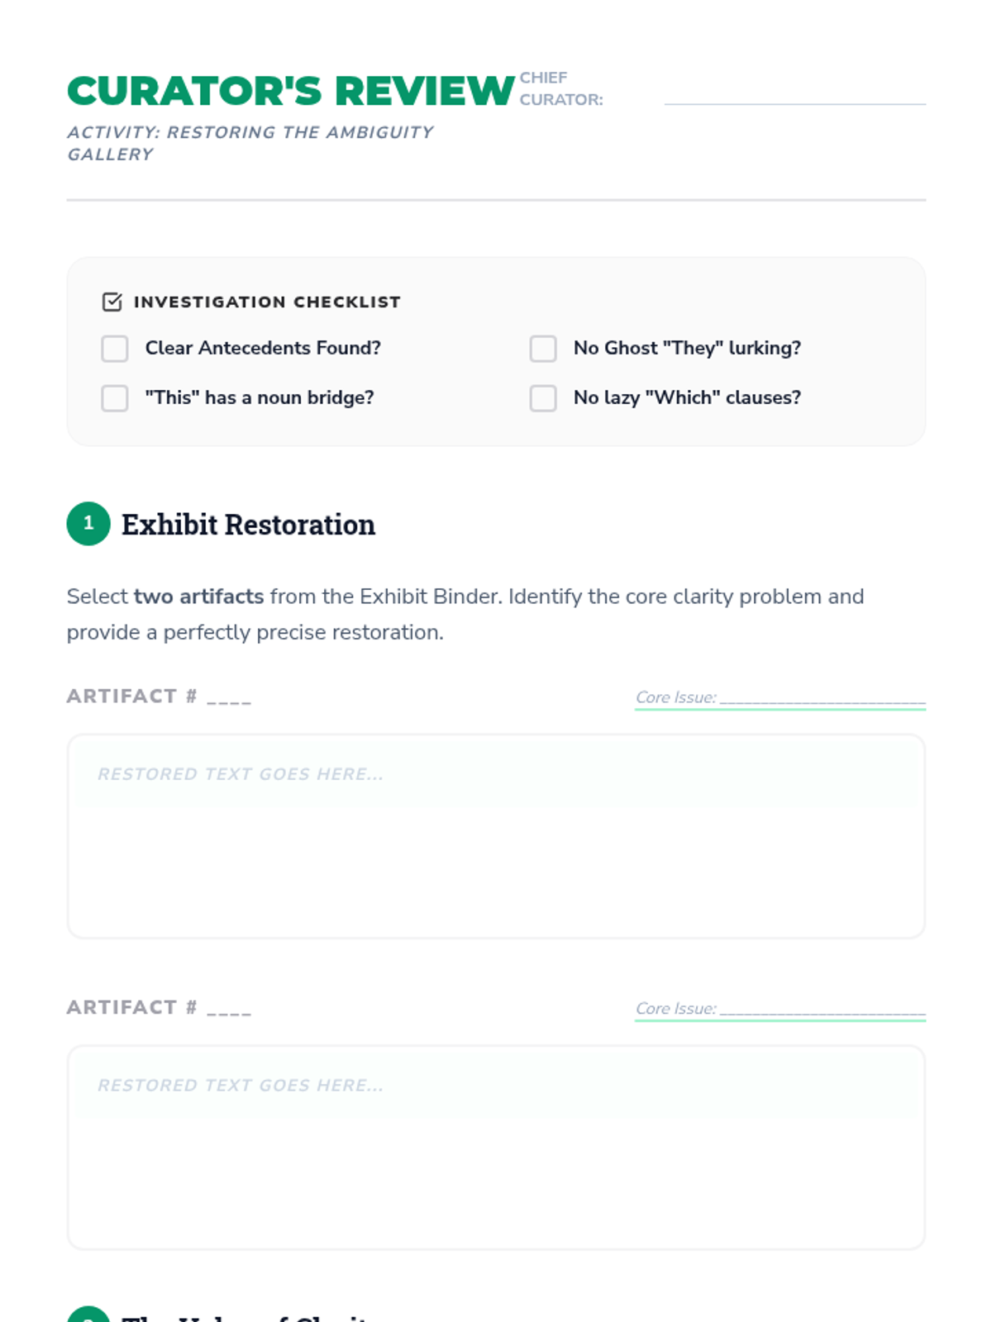Image resolution: width=992 pixels, height=1322 pixels.
Task: Click the Curator's Review title
Action: click(291, 90)
